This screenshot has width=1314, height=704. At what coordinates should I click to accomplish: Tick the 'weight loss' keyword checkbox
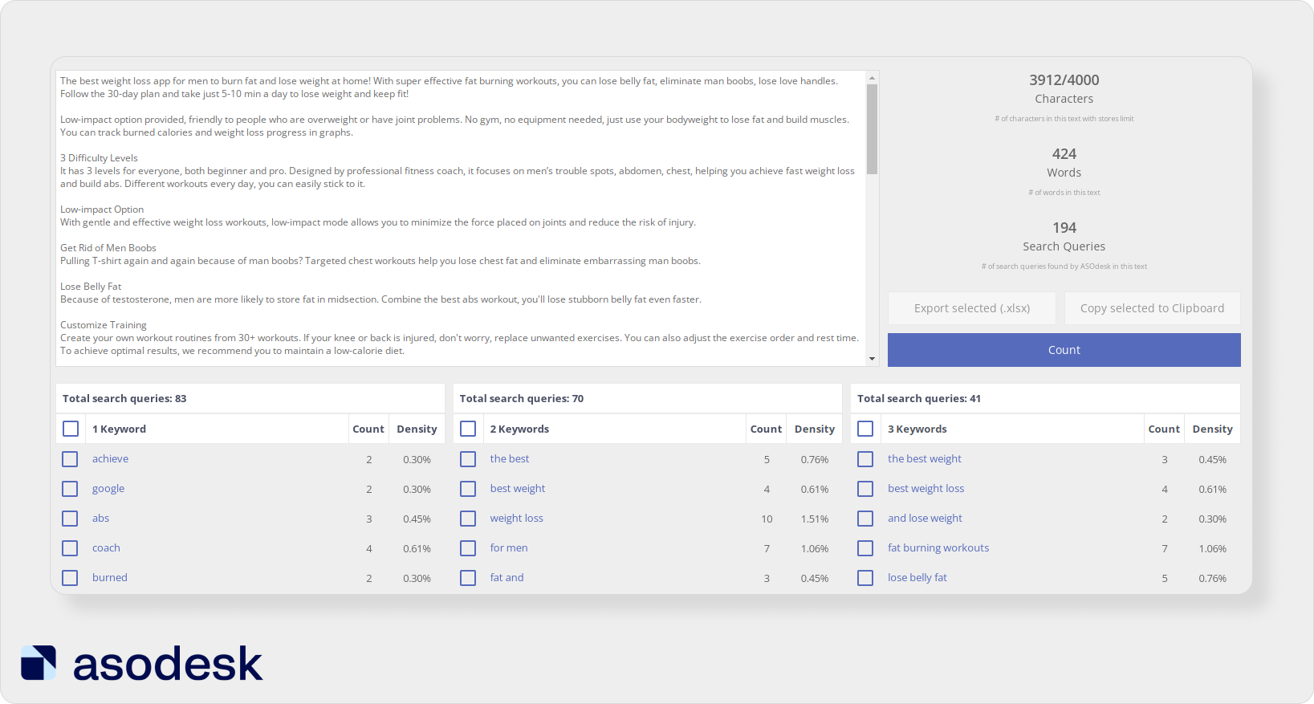tap(468, 519)
